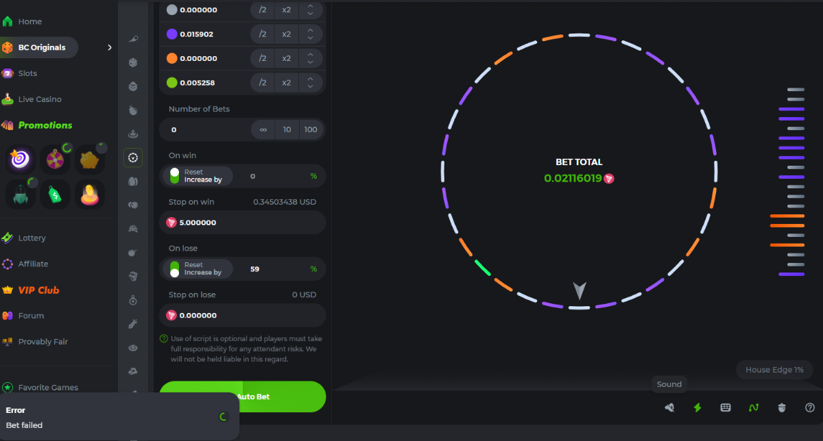The height and width of the screenshot is (441, 823).
Task: Open the dice game icon in sidebar
Action: [133, 63]
